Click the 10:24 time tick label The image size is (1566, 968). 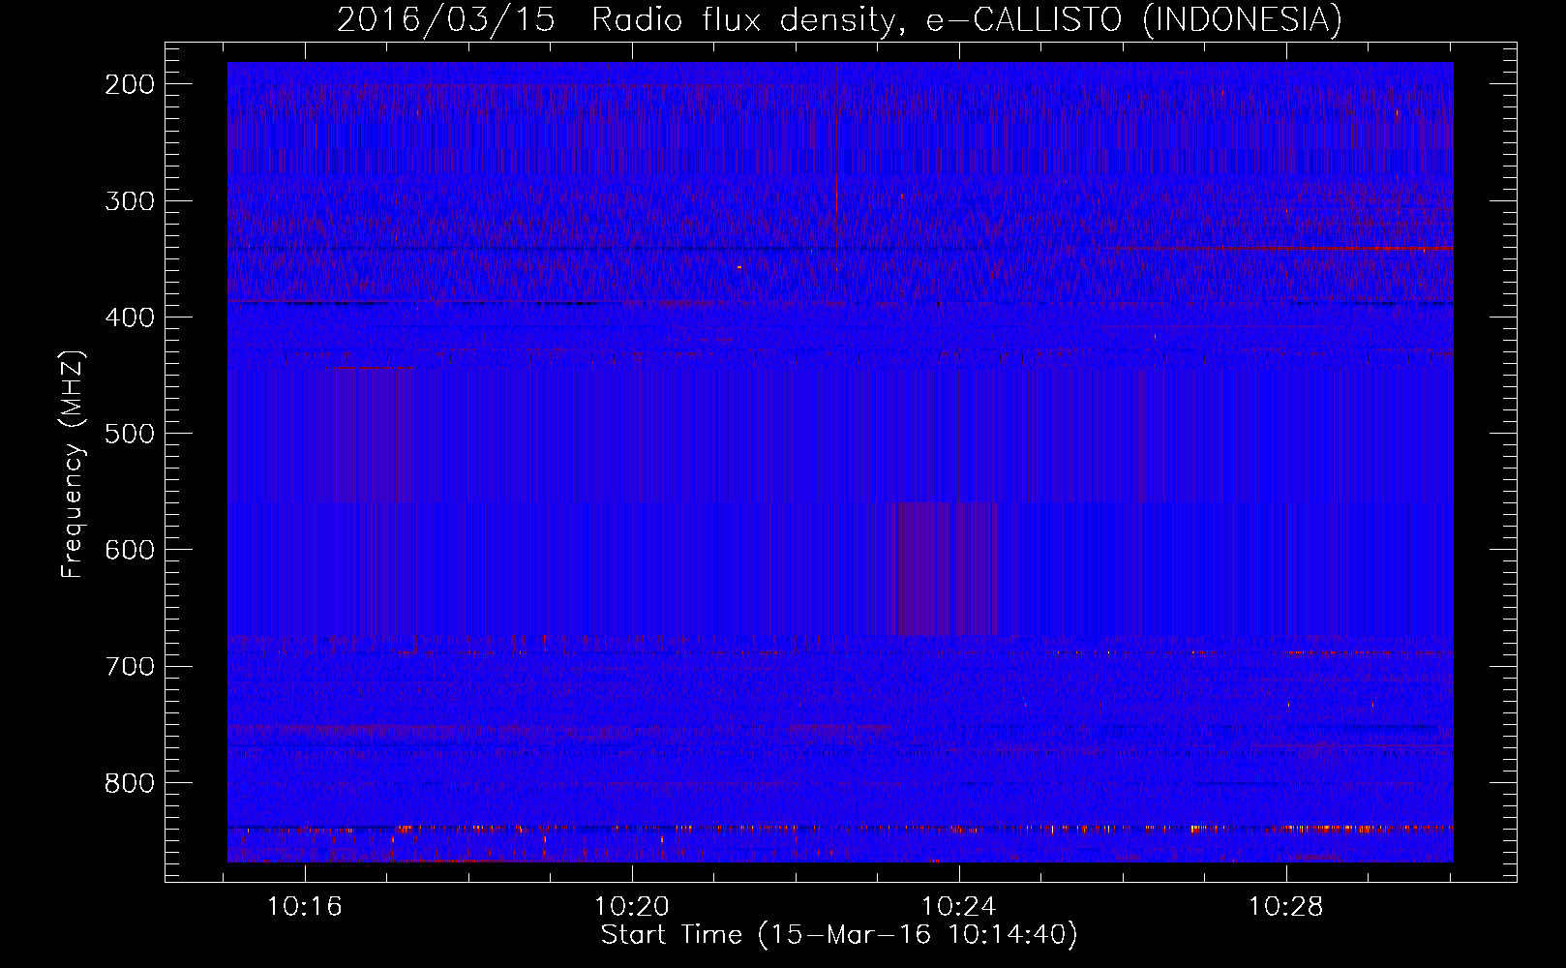point(959,906)
